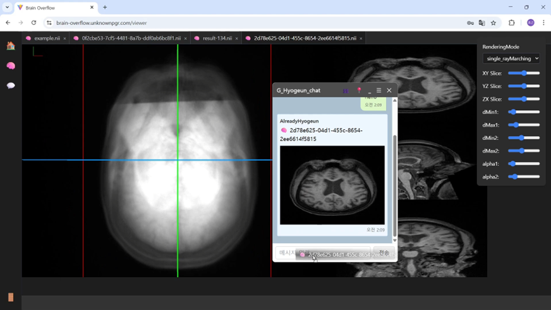551x310 pixels.
Task: Open the chat window hamburger menu
Action: [378, 90]
